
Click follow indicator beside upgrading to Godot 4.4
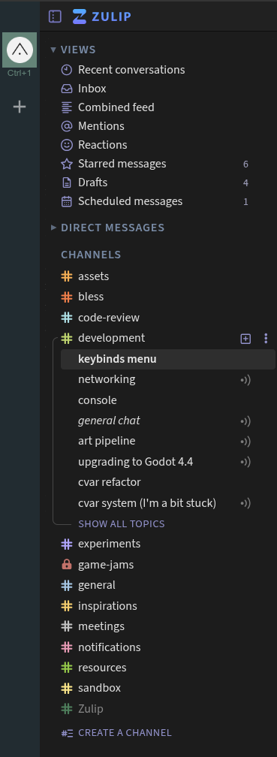pyautogui.click(x=245, y=462)
